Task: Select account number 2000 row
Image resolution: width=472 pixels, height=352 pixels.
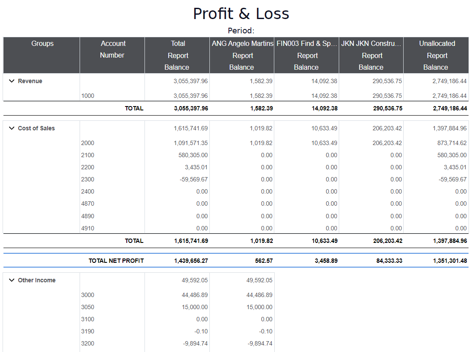Action: click(x=87, y=143)
